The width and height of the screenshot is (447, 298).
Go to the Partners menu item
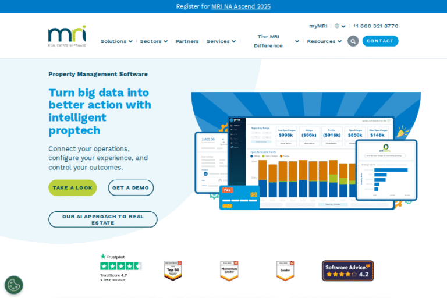pyautogui.click(x=187, y=41)
